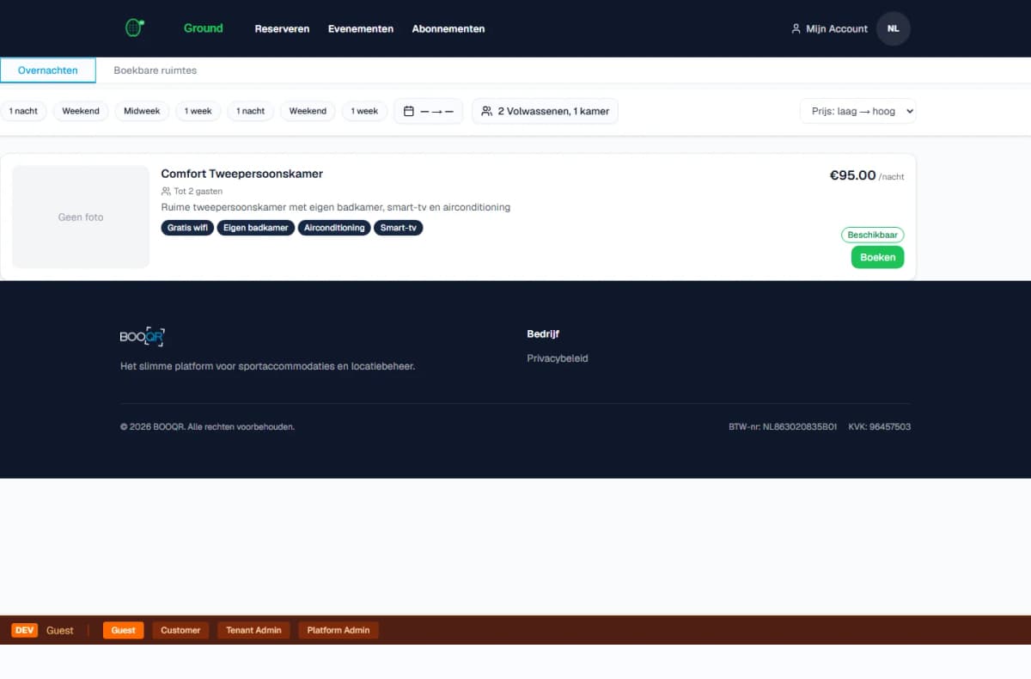Click the room description about smart-tv en airconditioning
Screen dimensions: 1031x679
point(336,207)
